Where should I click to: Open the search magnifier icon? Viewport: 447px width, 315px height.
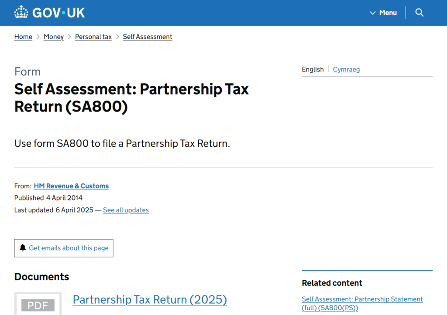click(x=419, y=13)
